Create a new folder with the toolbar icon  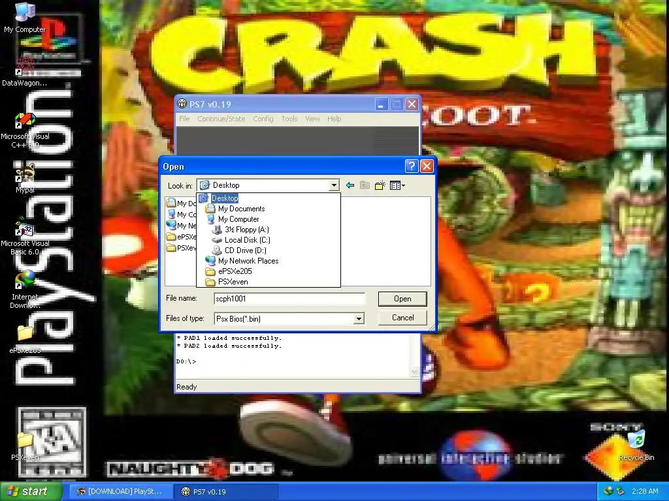[x=380, y=185]
